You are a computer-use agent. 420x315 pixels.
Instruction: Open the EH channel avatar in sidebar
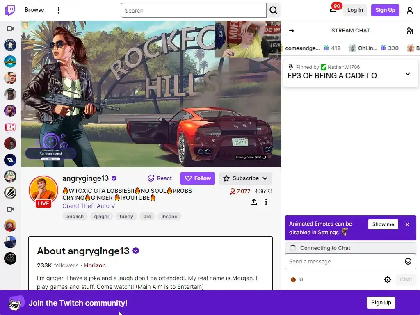pos(10,127)
